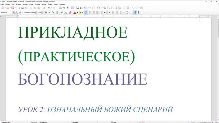219x123 pixels.
Task: Toggle superscript X² formatting
Action: 62,13
